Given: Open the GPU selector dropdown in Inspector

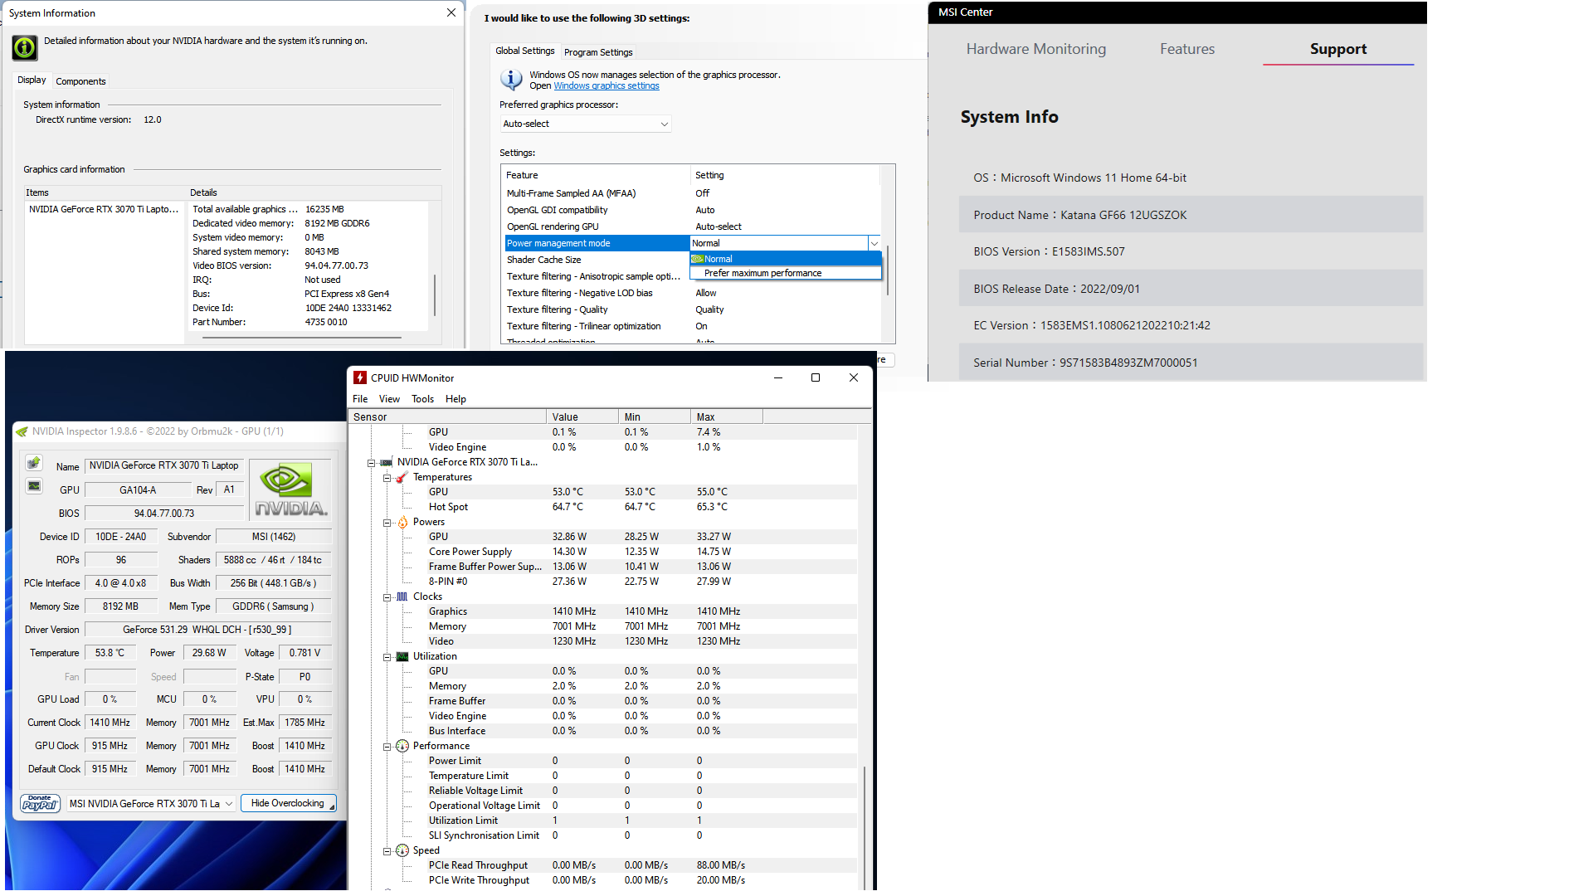Looking at the screenshot, I should coord(151,803).
